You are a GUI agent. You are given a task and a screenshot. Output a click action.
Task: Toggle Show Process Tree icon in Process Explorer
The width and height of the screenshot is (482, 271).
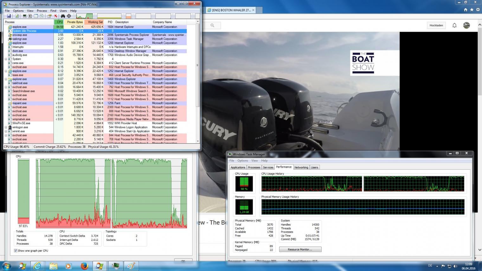click(30, 16)
